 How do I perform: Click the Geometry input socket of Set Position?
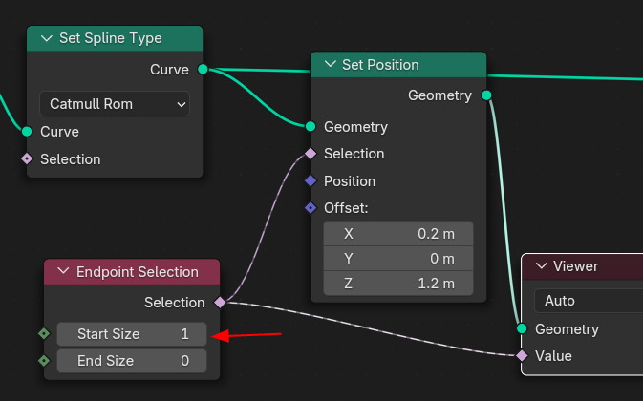pyautogui.click(x=311, y=126)
